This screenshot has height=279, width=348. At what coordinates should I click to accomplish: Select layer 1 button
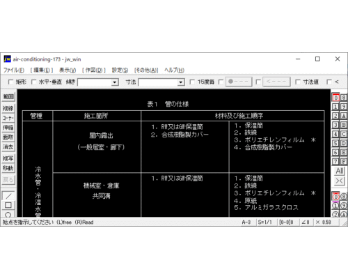[x=335, y=107]
